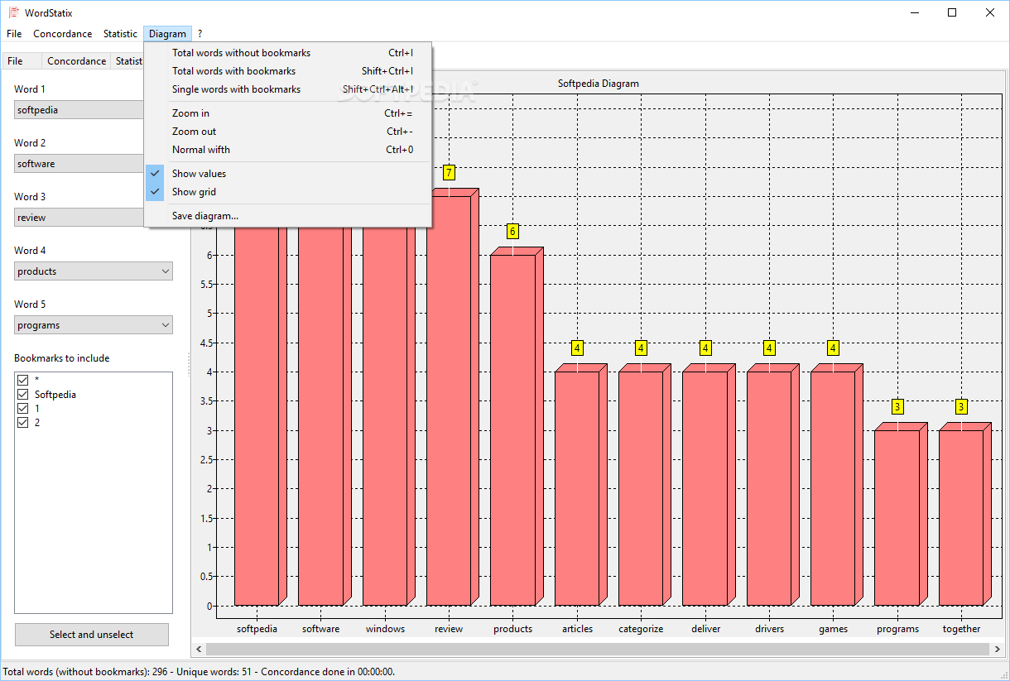Uncheck bookmark 1 checkbox
The image size is (1010, 681).
pyautogui.click(x=23, y=409)
